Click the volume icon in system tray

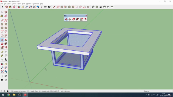154,95
